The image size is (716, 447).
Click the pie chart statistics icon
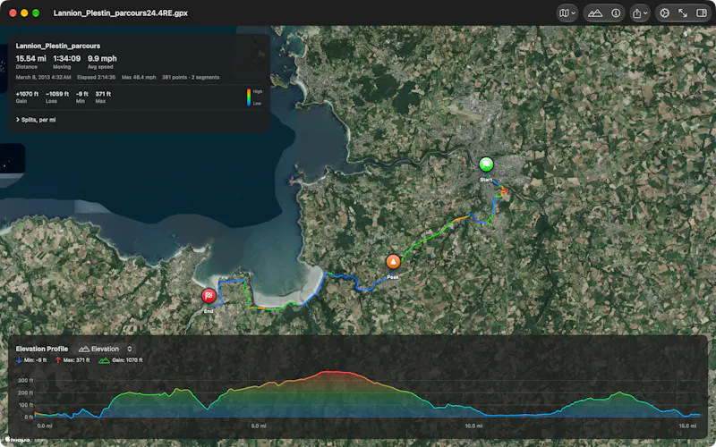coord(664,13)
